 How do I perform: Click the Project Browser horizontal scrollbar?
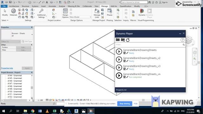(x=15, y=100)
